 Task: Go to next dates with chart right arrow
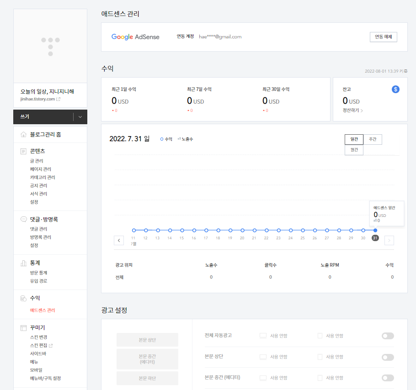coord(389,240)
